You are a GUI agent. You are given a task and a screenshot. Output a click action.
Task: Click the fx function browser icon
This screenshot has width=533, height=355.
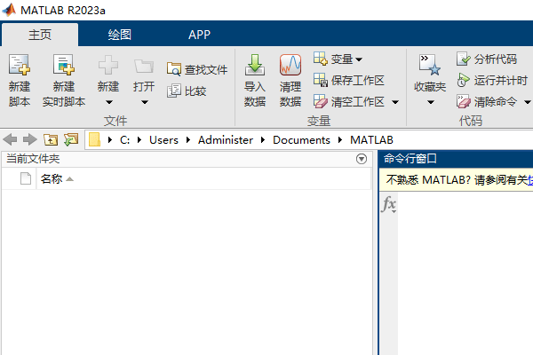point(388,204)
